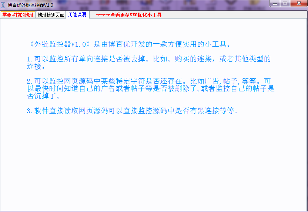This screenshot has width=308, height=212.
Task: Click the 《外链监控器V1.0》 name in the intro
Action: [59, 44]
